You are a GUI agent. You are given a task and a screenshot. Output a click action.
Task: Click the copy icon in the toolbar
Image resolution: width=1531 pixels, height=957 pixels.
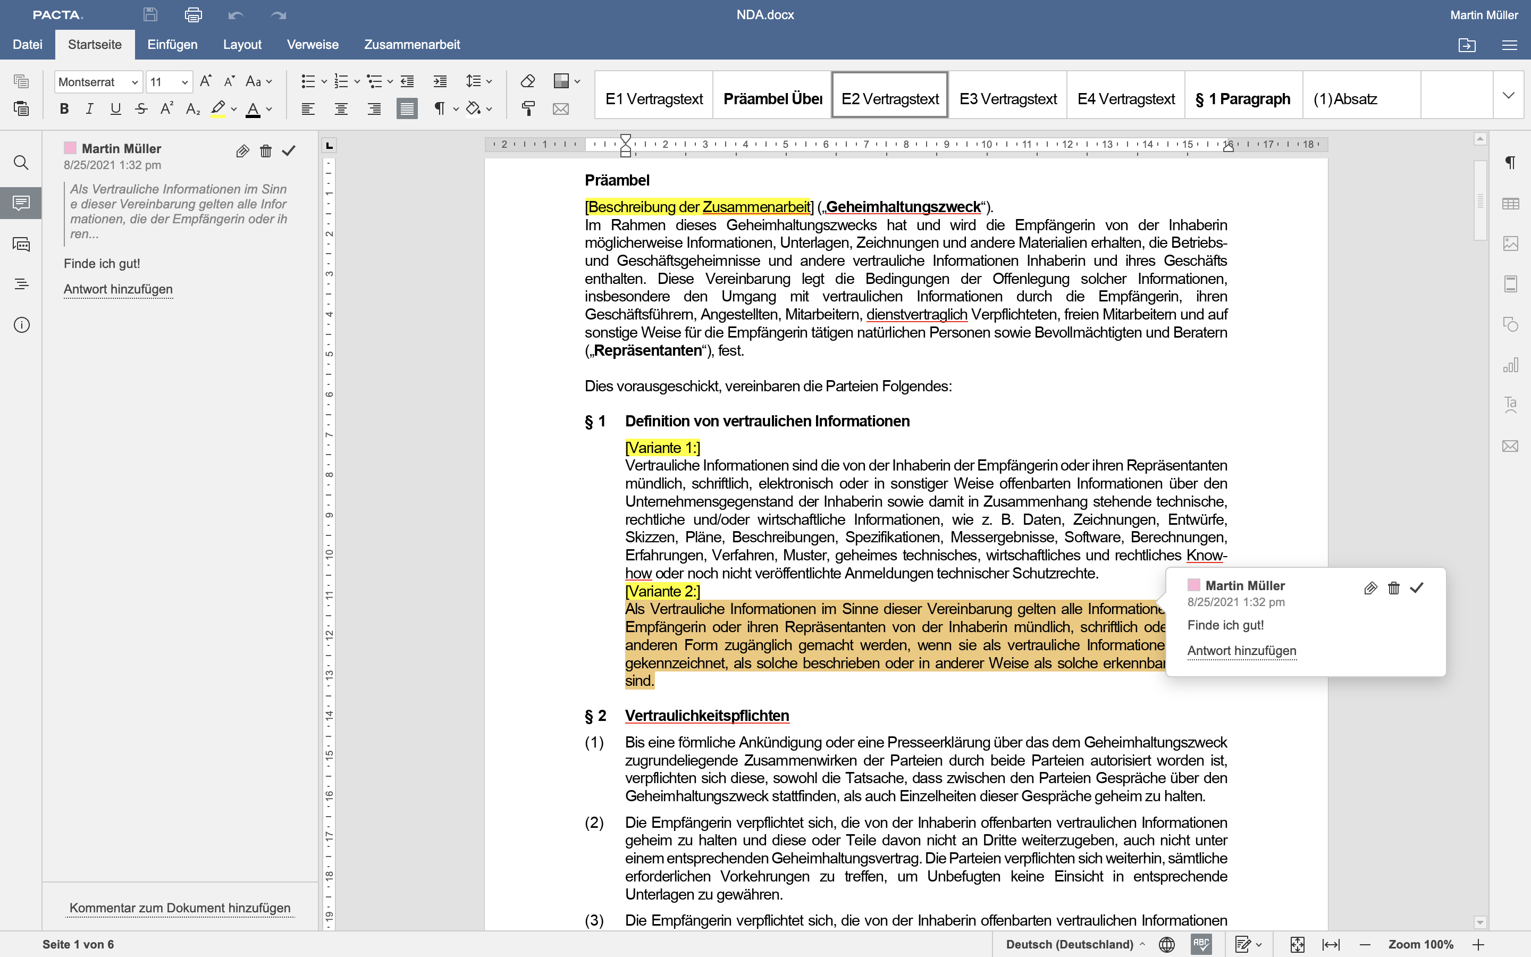point(21,81)
